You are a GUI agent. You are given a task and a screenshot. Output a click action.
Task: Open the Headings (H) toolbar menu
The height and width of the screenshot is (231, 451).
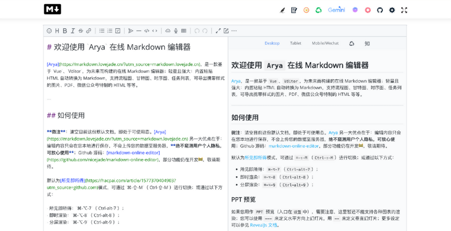pos(57,31)
